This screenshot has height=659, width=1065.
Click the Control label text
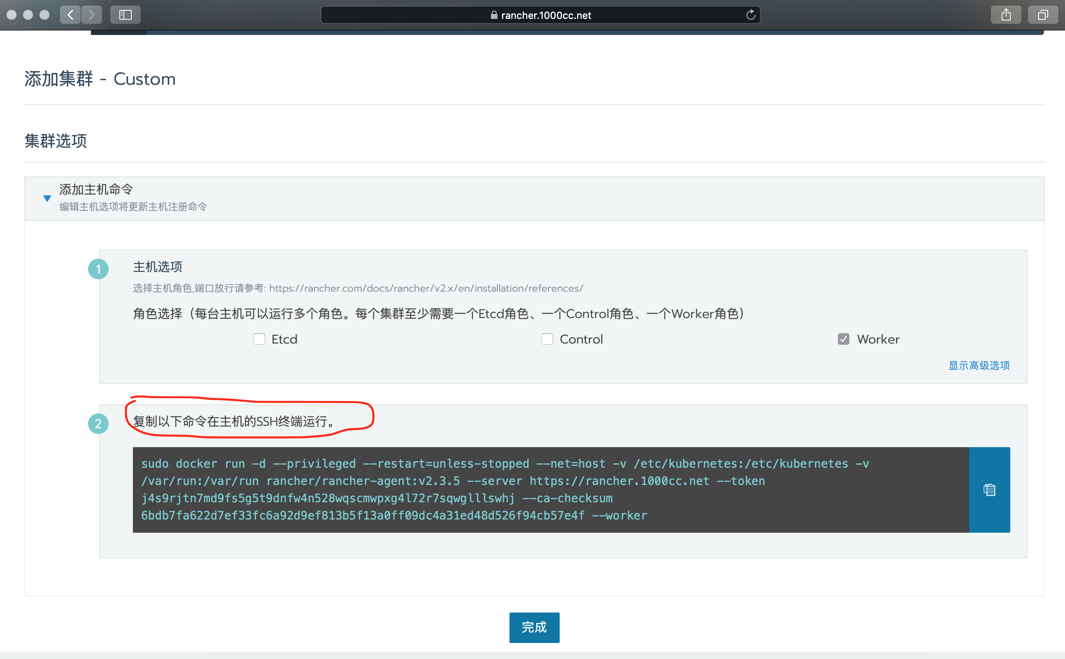pyautogui.click(x=581, y=339)
